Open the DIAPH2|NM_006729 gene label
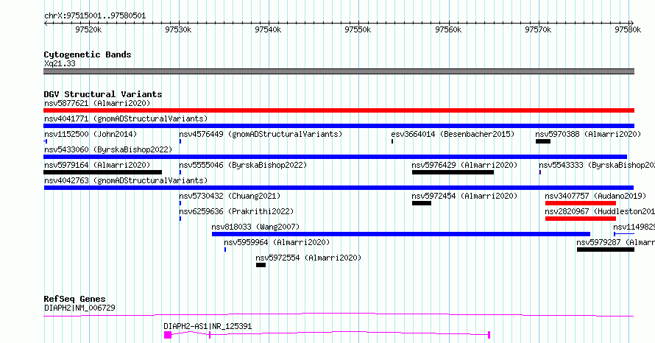Image resolution: width=655 pixels, height=343 pixels. (x=79, y=308)
